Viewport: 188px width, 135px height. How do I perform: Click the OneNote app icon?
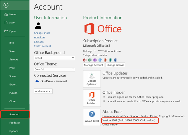(95, 60)
